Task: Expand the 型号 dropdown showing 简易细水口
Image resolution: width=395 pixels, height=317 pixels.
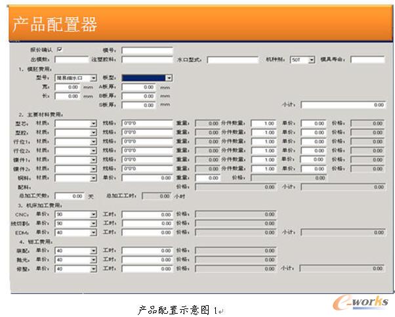Action: [x=93, y=77]
